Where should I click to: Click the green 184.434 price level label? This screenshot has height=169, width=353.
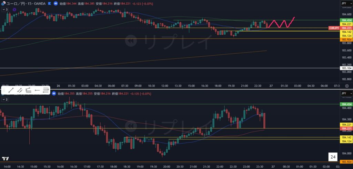[346, 20]
